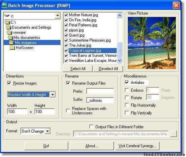Disable the Antialias option

(x=127, y=82)
